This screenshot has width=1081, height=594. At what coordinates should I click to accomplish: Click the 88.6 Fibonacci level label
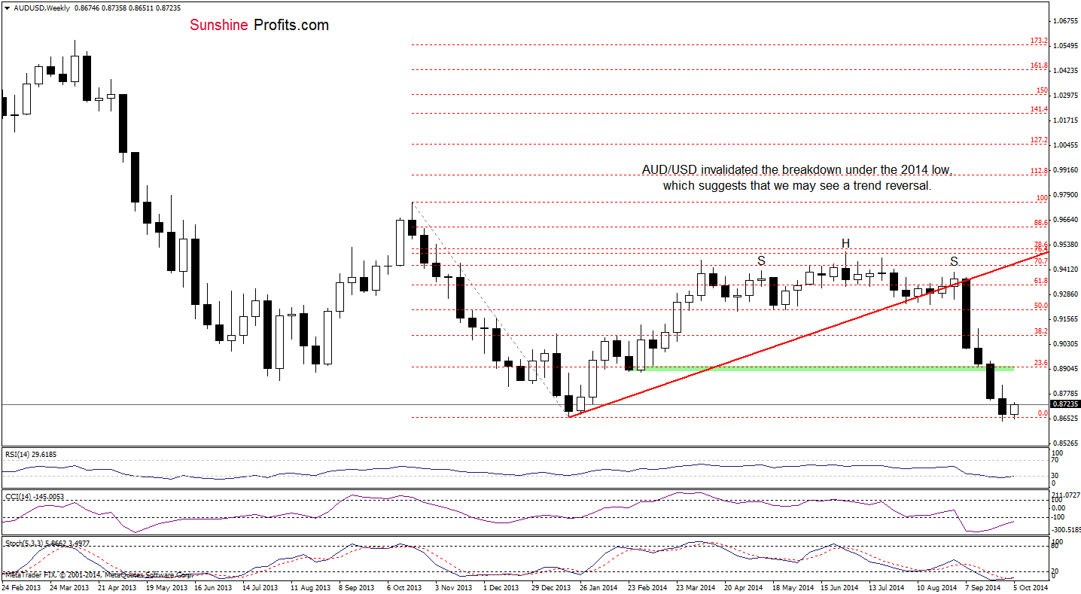click(x=1041, y=223)
